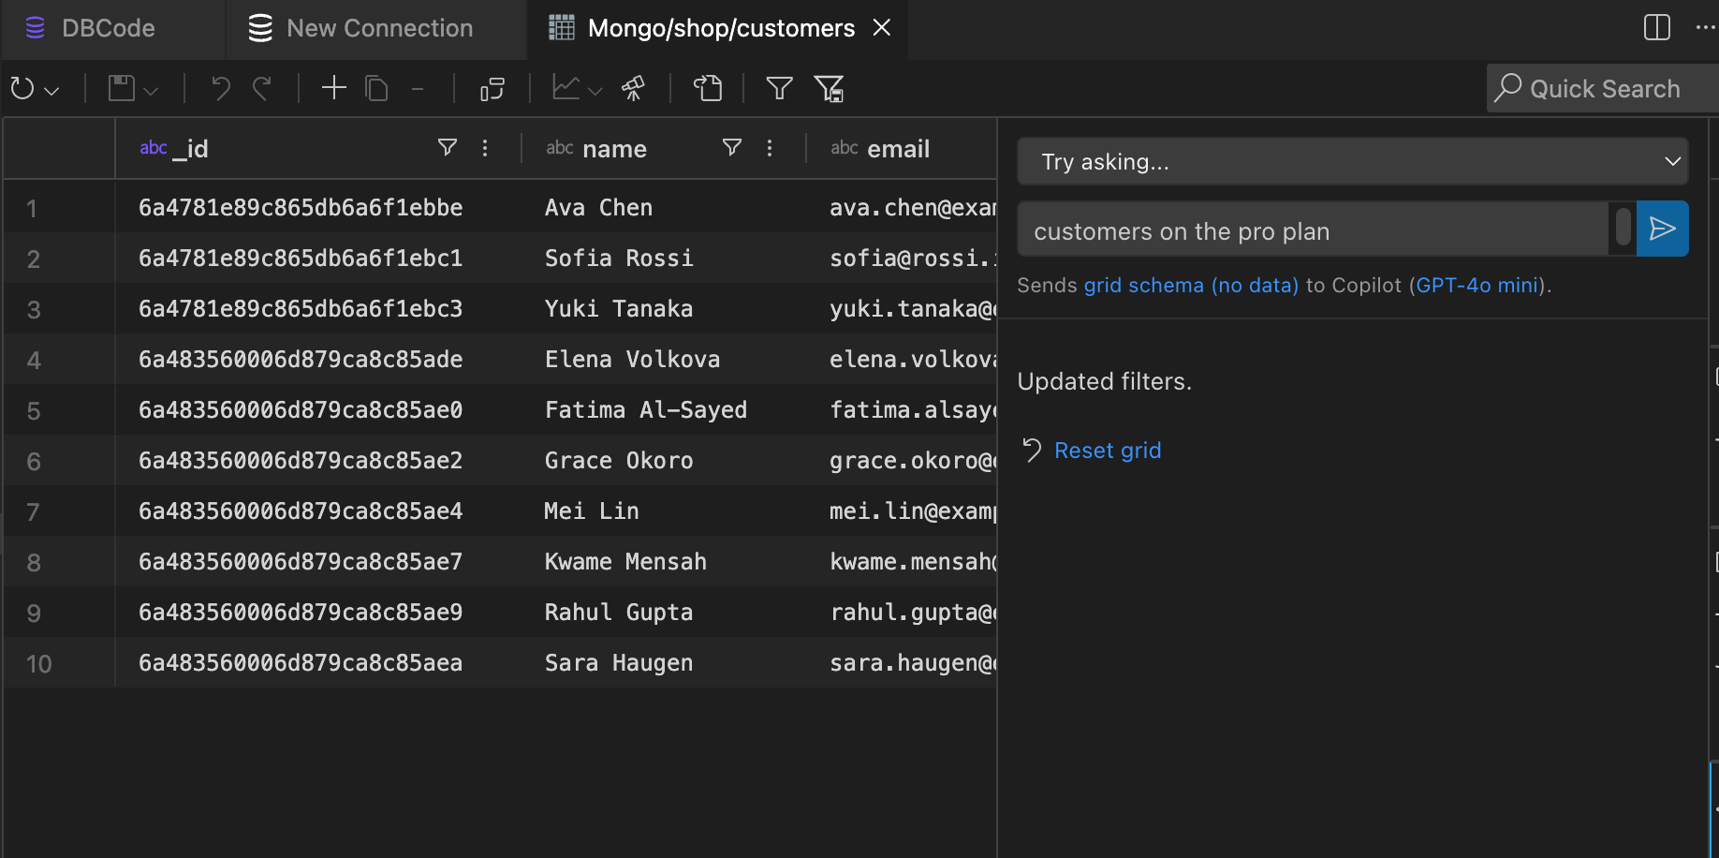This screenshot has width=1719, height=858.
Task: Click the chart line graph icon
Action: 566,88
